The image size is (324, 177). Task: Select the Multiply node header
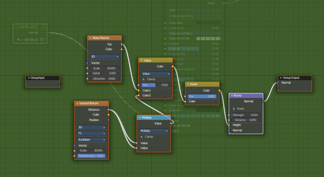tap(154, 118)
